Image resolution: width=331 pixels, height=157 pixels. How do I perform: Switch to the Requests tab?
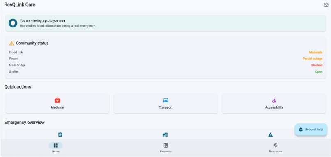(x=166, y=148)
